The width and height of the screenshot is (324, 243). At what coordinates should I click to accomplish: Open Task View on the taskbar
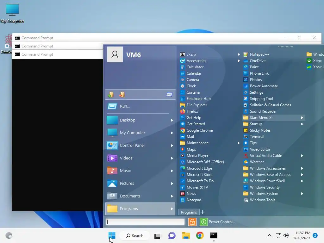click(x=157, y=235)
